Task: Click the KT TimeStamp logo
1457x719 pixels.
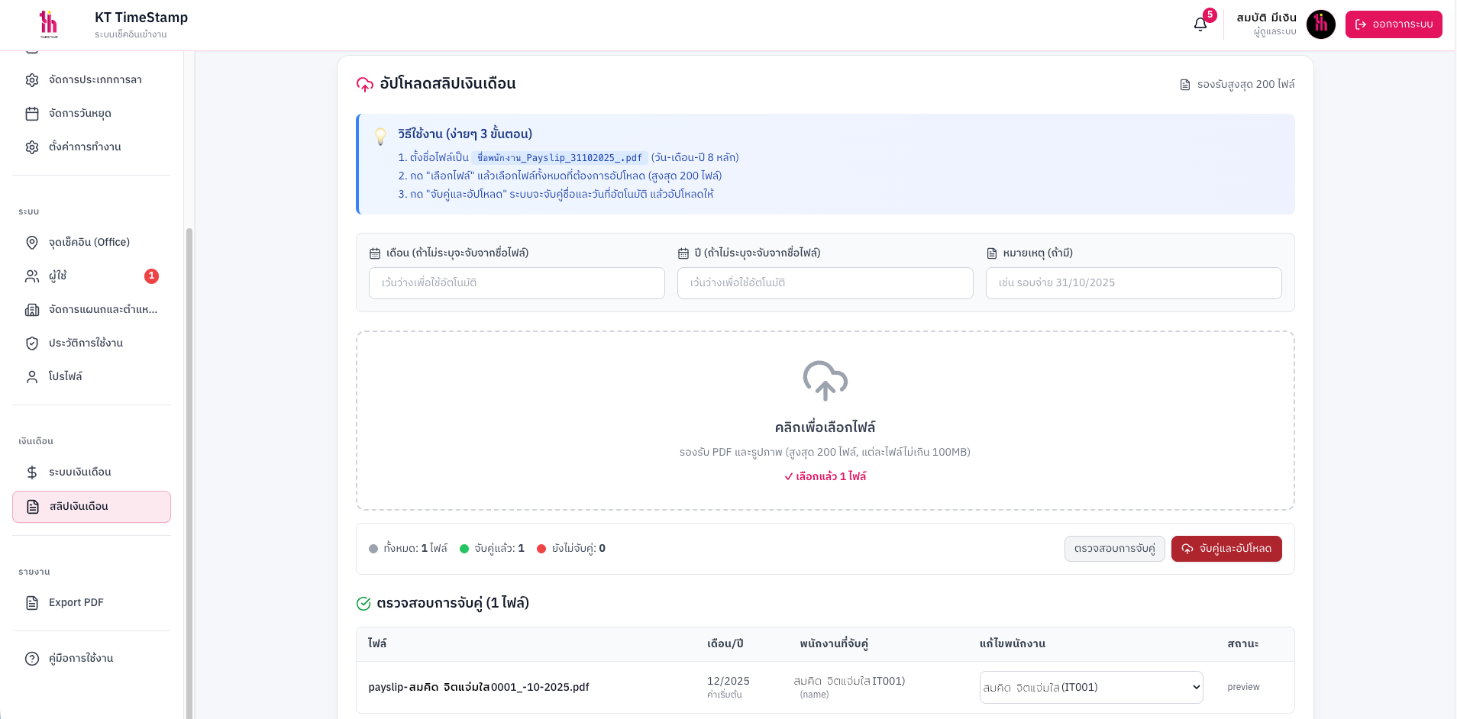Action: 49,24
